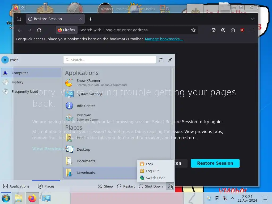Screen dimensions: 272x204
Task: Switch to the Places tab
Action: coord(46,186)
